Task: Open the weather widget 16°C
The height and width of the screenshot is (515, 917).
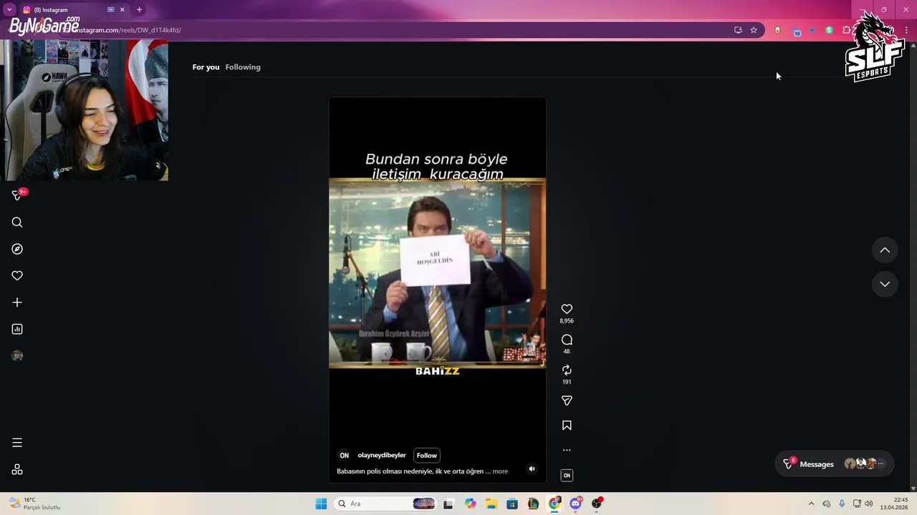Action: [34, 504]
